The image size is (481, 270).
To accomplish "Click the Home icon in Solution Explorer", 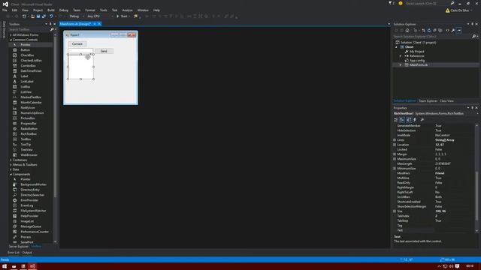I will point(407,30).
